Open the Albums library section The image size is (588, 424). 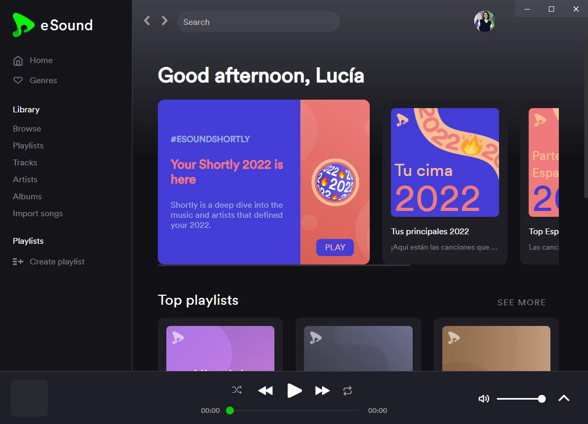(x=28, y=196)
